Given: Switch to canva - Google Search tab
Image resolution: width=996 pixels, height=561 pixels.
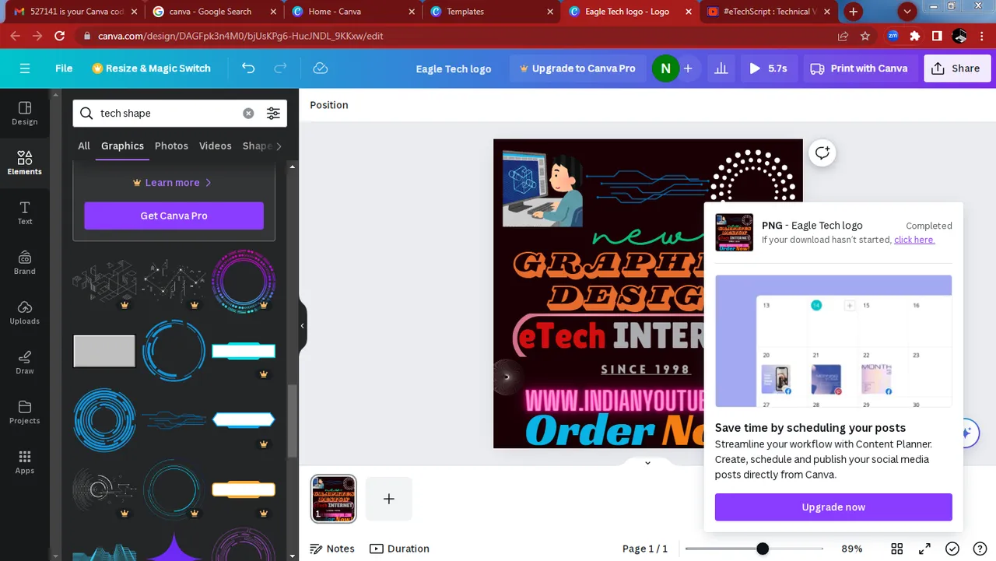Looking at the screenshot, I should pos(215,12).
